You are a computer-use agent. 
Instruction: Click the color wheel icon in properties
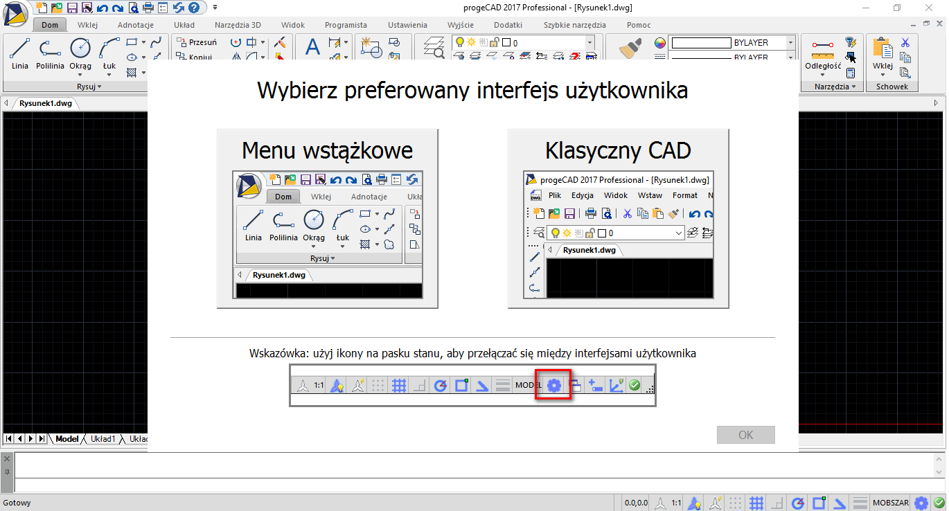coord(659,43)
